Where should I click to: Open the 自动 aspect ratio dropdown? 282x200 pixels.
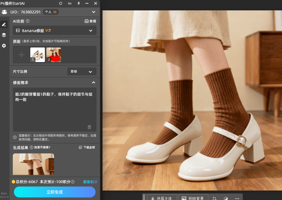point(81,71)
